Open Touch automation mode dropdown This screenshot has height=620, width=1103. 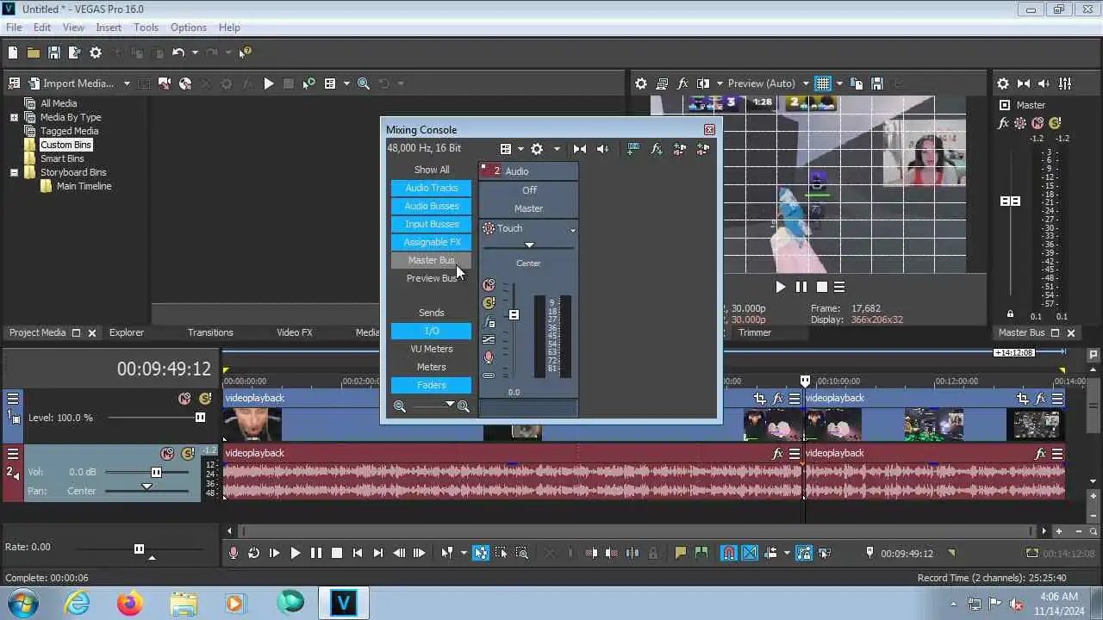point(572,230)
